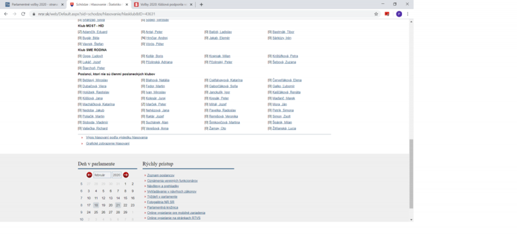This screenshot has width=517, height=241.
Task: Open the red browser extension icon
Action: coord(387,14)
